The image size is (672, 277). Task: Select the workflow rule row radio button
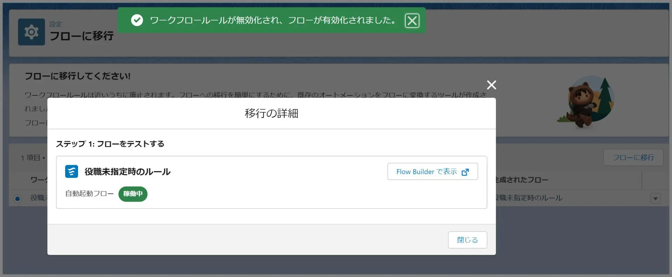pyautogui.click(x=17, y=198)
